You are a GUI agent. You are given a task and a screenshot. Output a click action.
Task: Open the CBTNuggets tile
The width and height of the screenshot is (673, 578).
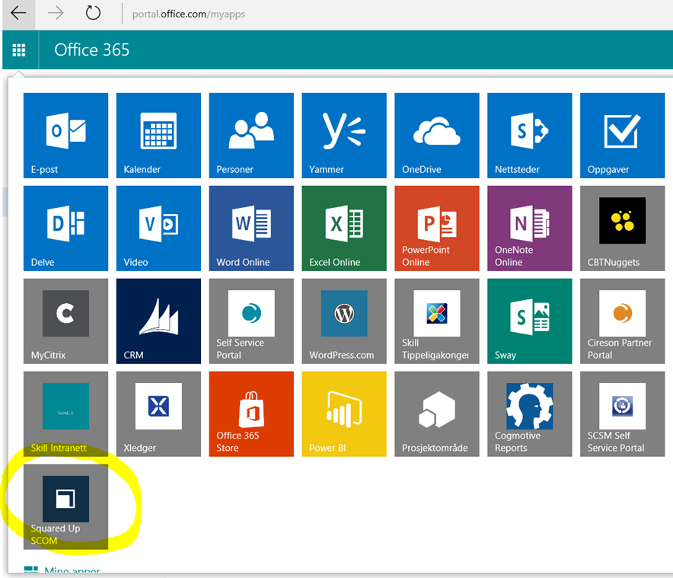click(x=622, y=228)
